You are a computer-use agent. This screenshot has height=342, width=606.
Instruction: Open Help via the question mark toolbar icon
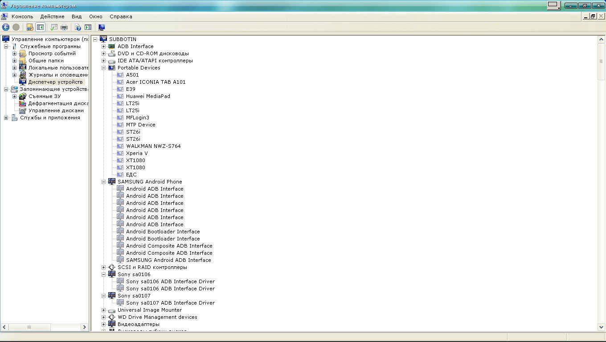pos(78,27)
